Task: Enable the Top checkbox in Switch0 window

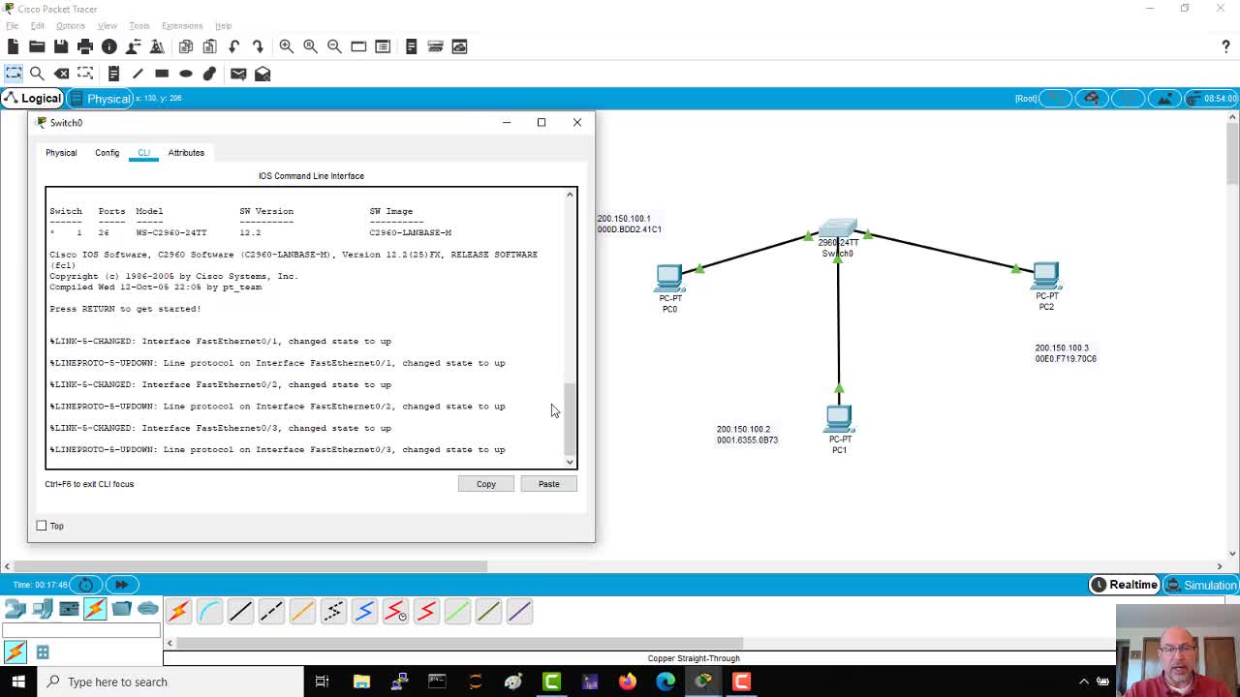Action: point(42,526)
